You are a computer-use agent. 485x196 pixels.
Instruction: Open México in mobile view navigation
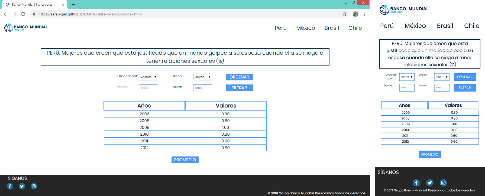[x=415, y=26]
